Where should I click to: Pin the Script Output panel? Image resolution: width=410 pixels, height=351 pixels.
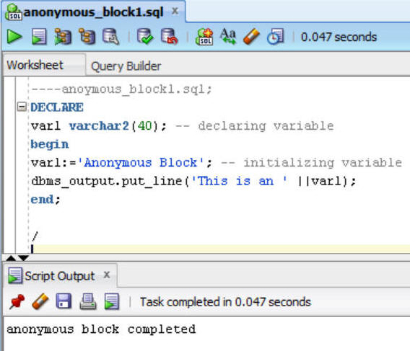coord(17,302)
